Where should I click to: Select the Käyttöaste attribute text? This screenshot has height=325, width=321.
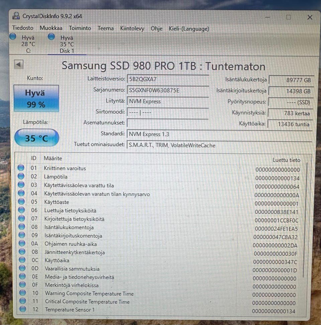tap(57, 202)
